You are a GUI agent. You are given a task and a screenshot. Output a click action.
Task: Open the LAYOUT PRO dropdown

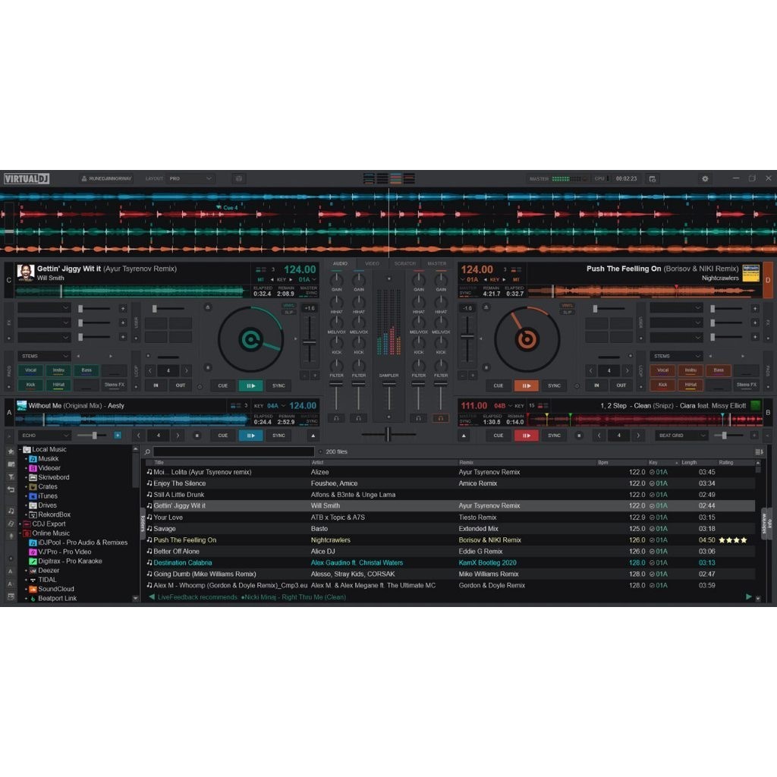tap(190, 178)
